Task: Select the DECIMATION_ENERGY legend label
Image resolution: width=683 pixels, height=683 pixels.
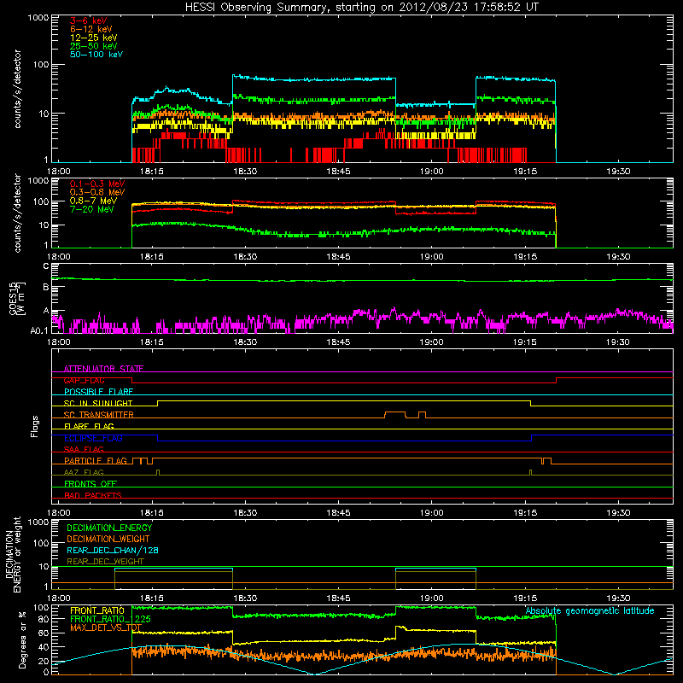Action: 109,528
